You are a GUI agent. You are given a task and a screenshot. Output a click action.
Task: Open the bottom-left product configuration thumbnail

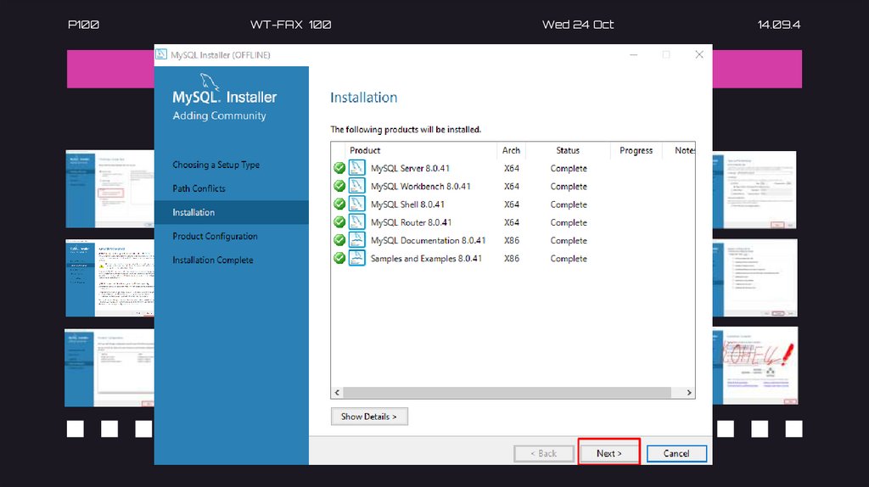(x=109, y=368)
